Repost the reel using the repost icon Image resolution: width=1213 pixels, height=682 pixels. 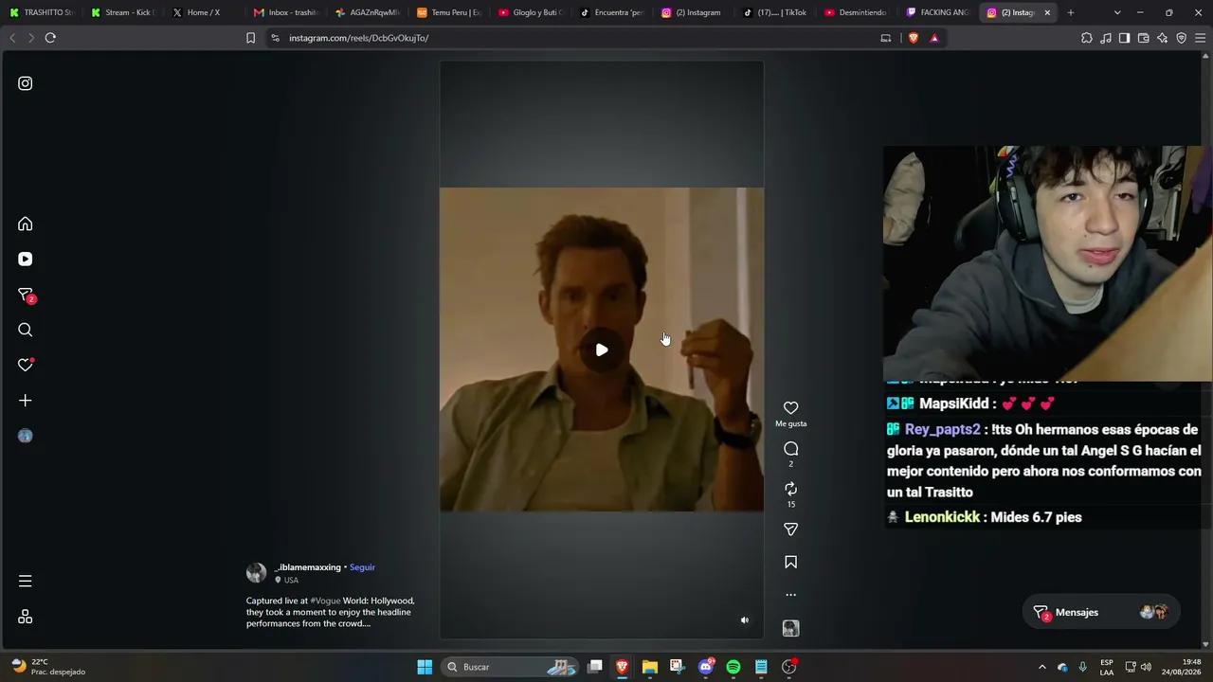pos(791,489)
